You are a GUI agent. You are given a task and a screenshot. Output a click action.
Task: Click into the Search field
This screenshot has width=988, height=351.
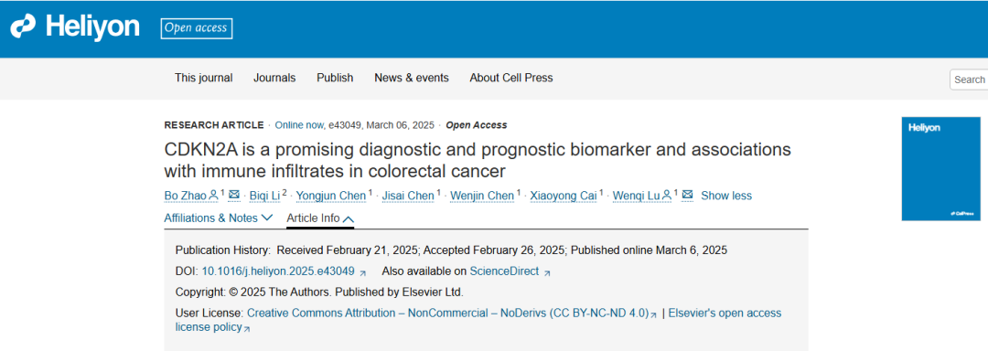pyautogui.click(x=969, y=80)
